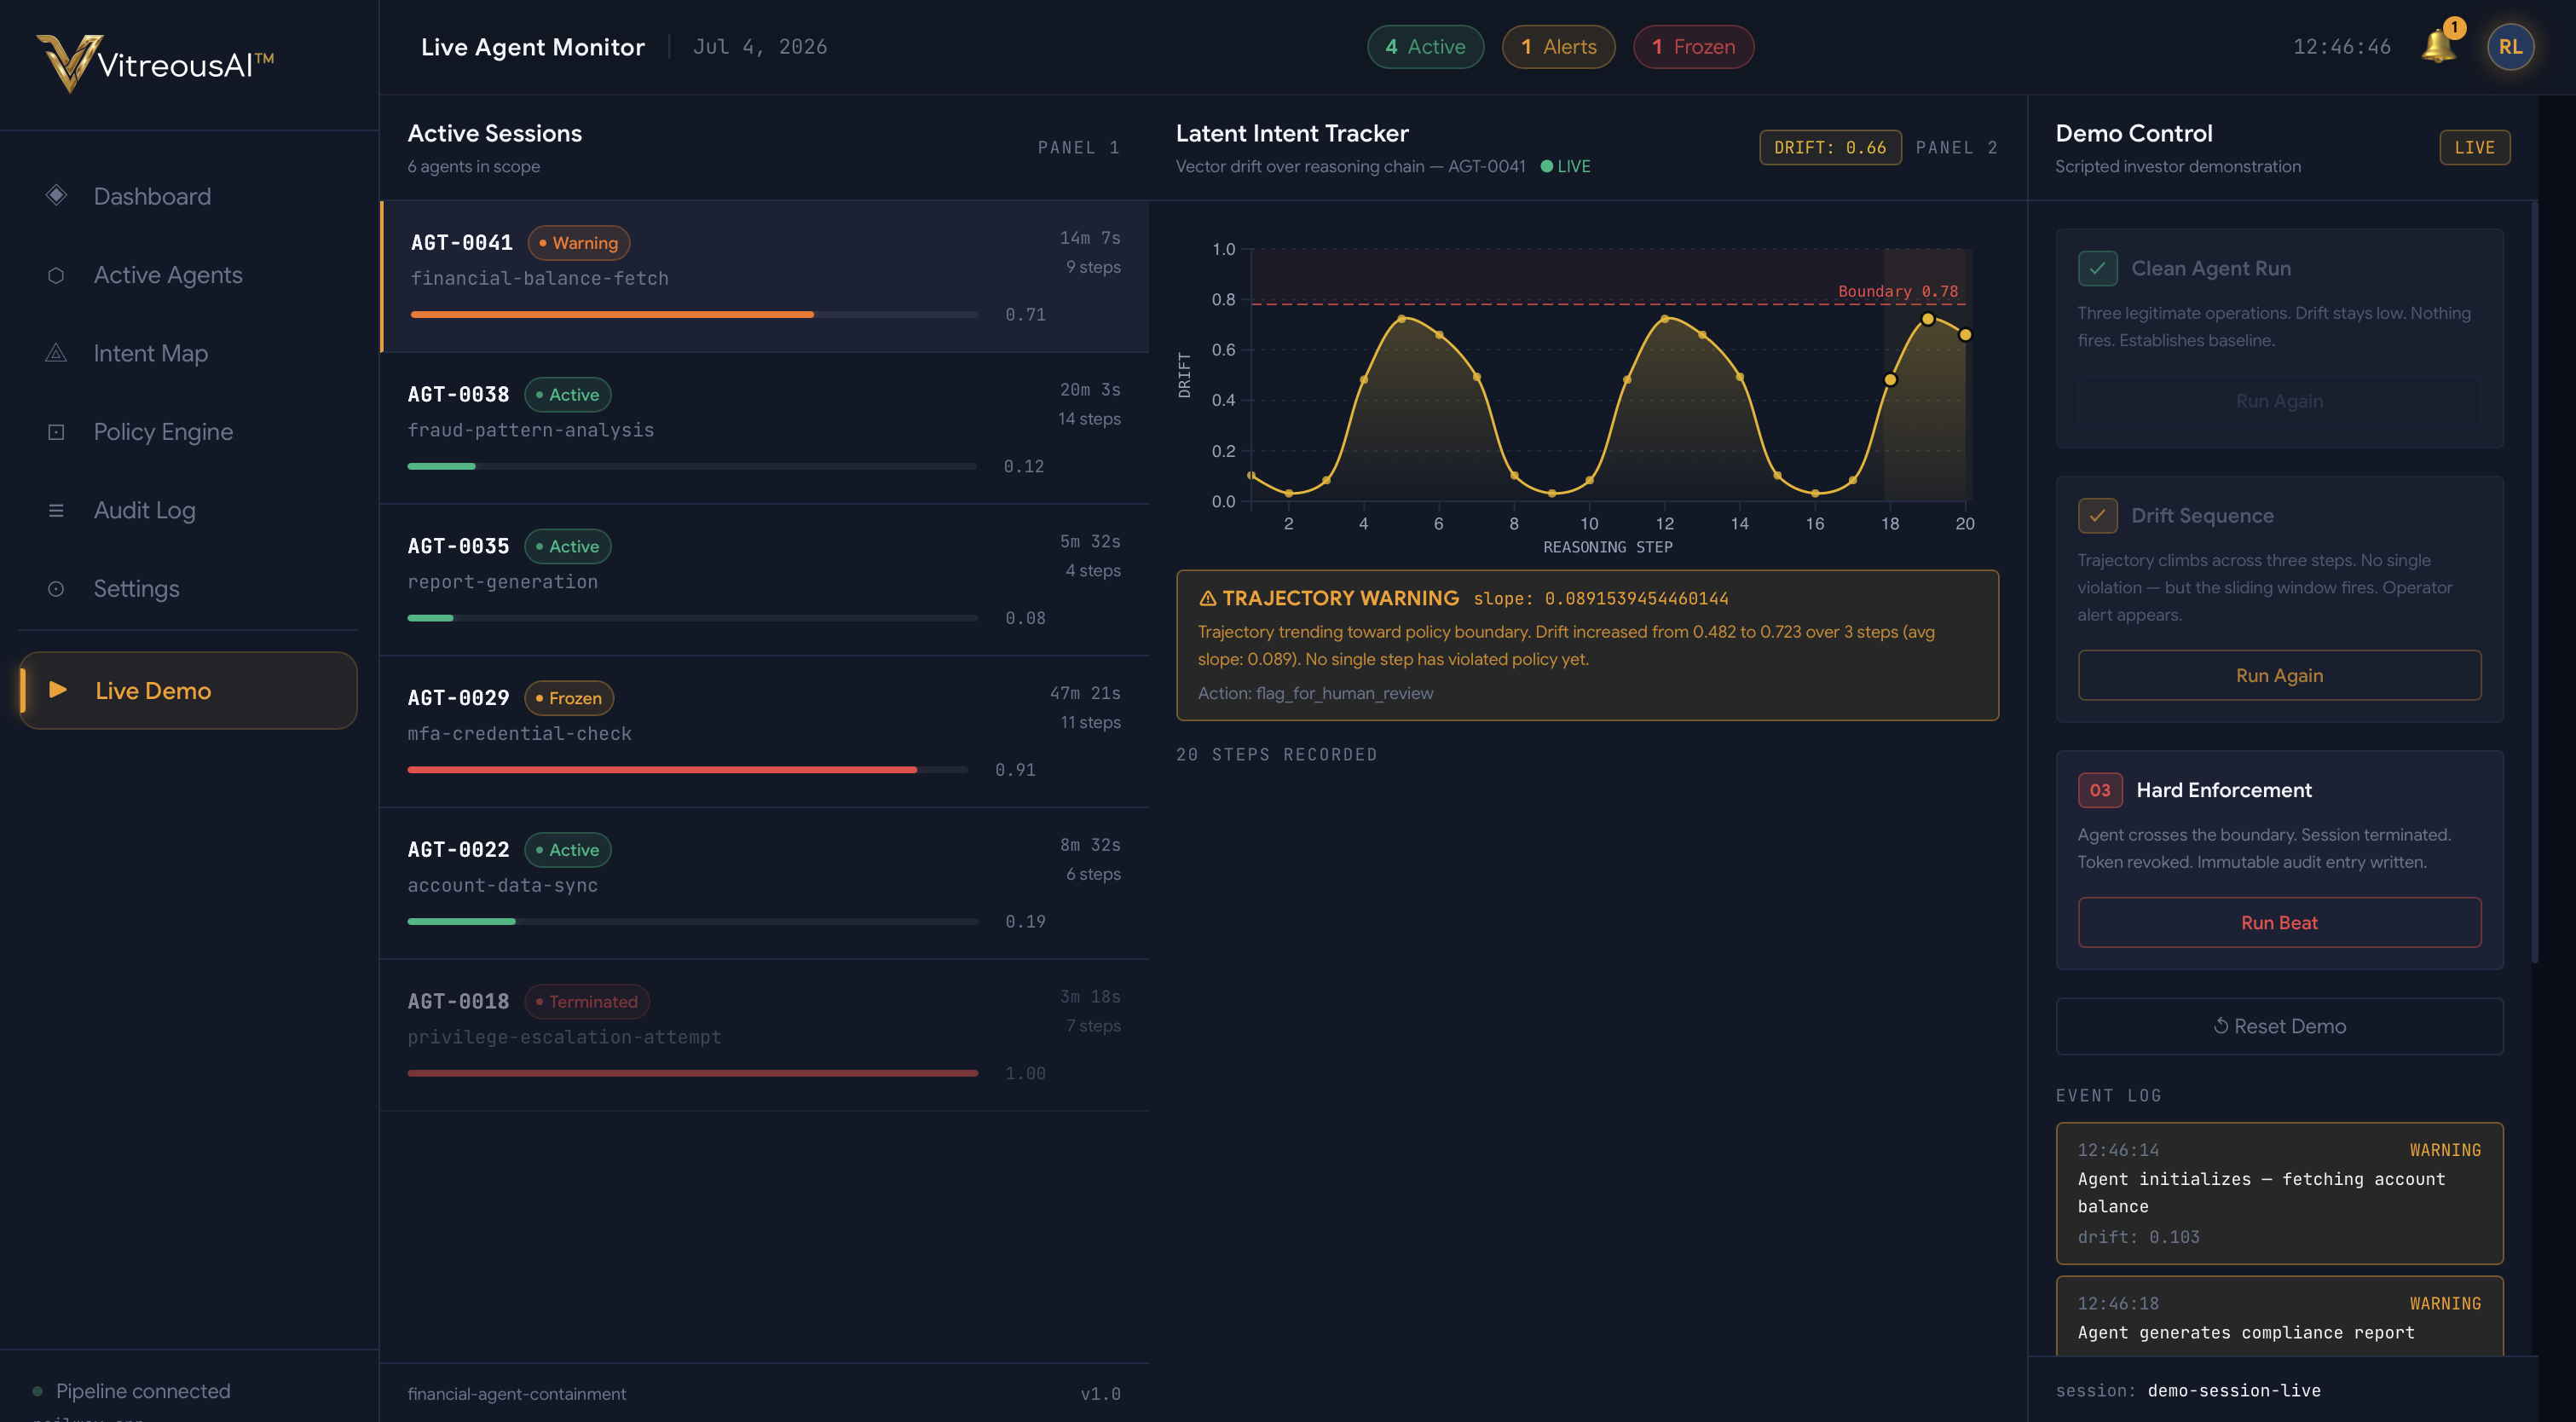2576x1422 pixels.
Task: Open the Audit Log
Action: [188, 510]
